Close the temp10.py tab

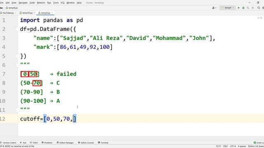point(34,13)
